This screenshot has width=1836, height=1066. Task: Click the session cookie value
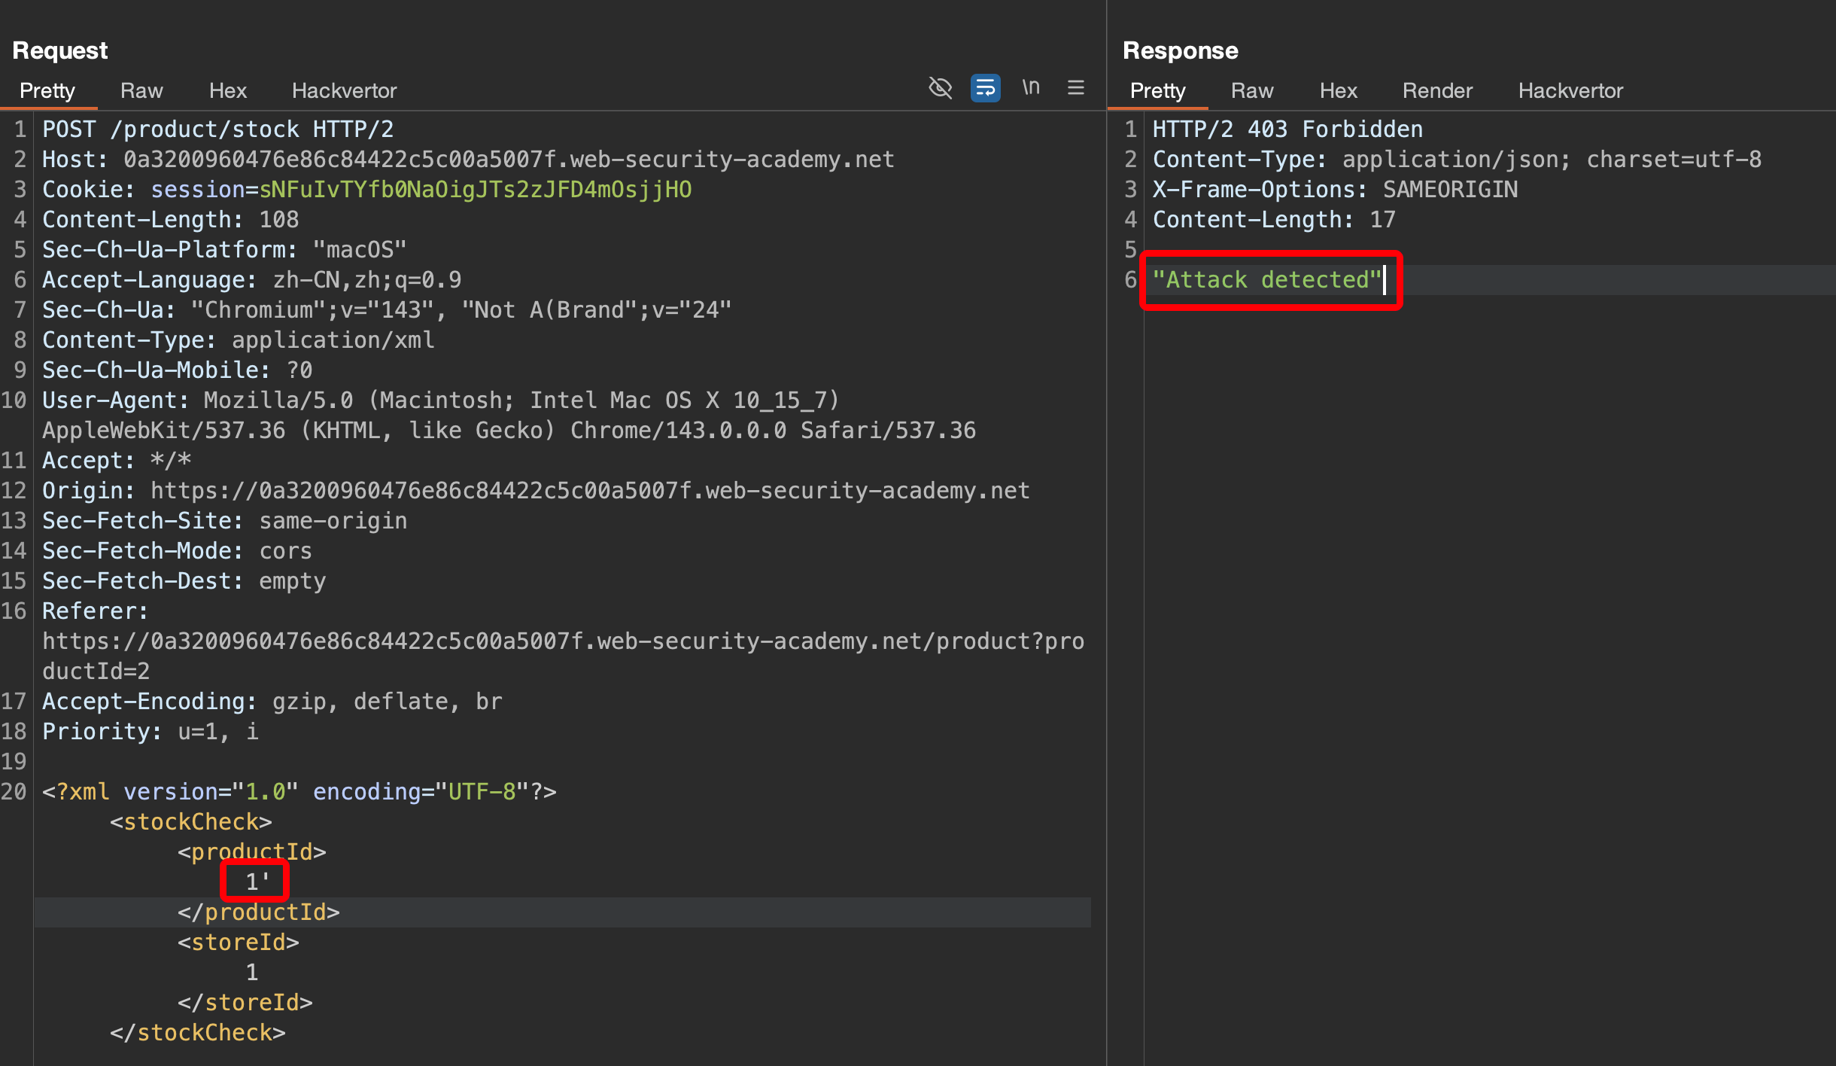[x=475, y=190]
